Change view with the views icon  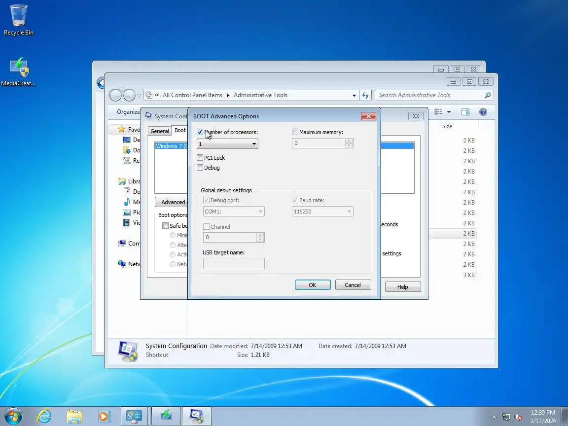438,112
